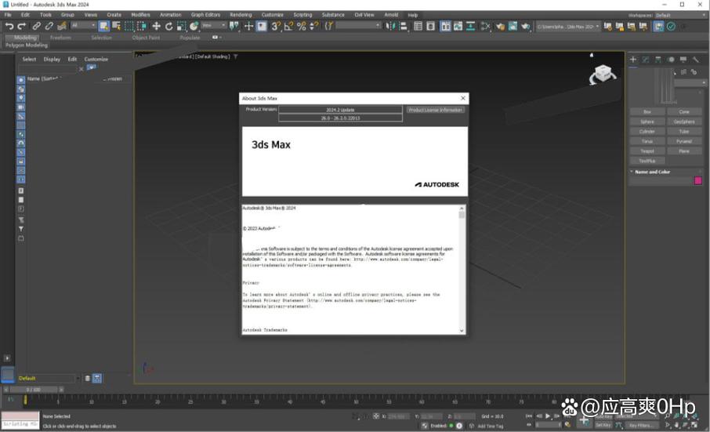The height and width of the screenshot is (432, 710).
Task: Click the pink object color swatch
Action: pos(697,180)
